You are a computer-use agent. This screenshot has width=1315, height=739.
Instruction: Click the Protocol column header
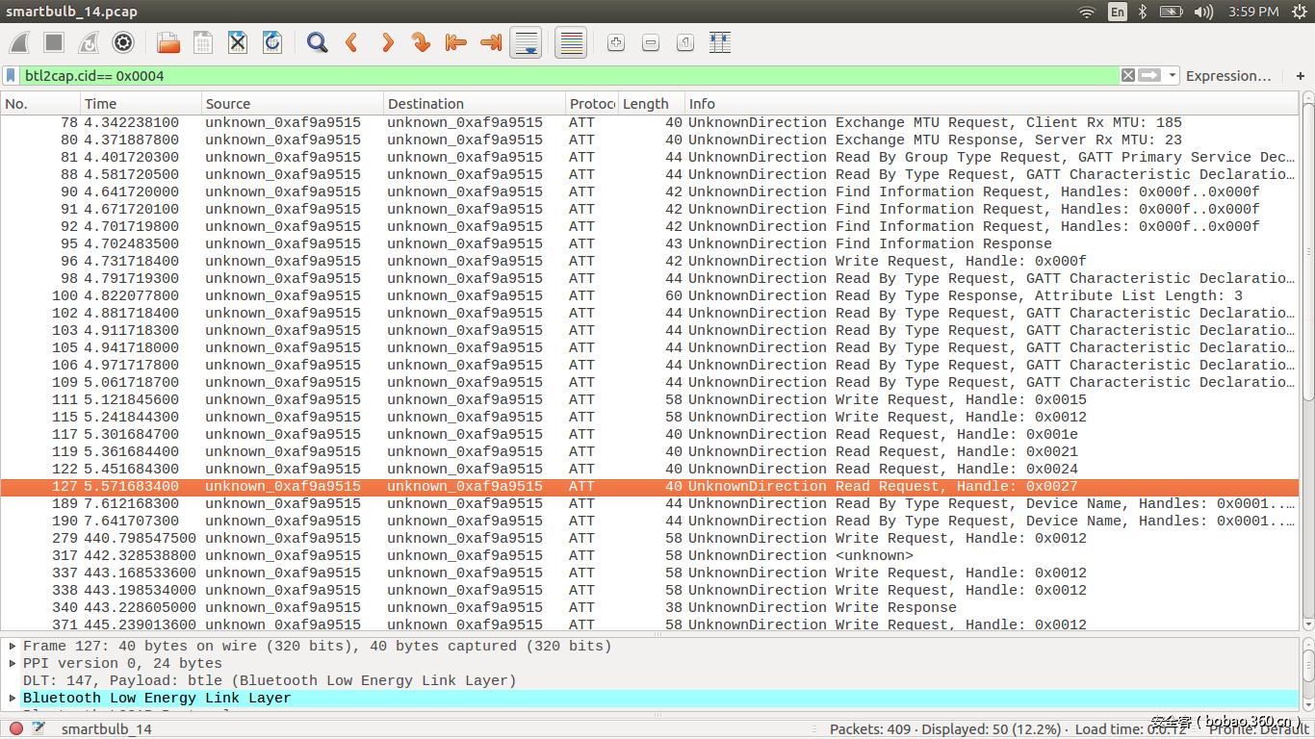591,104
